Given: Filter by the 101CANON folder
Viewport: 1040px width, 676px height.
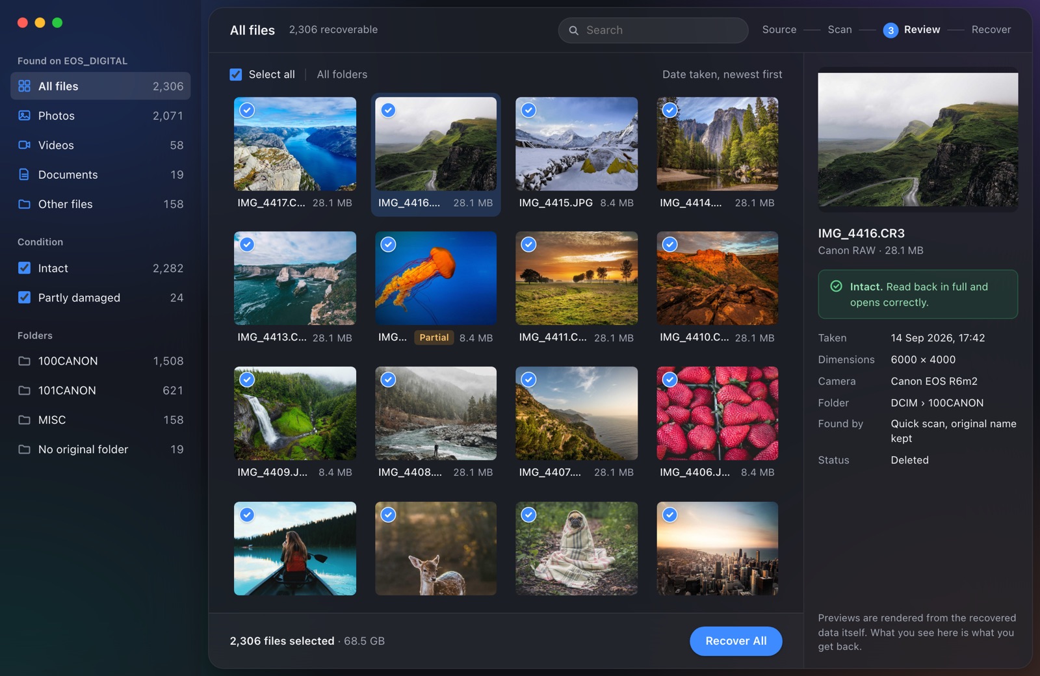Looking at the screenshot, I should [x=101, y=390].
